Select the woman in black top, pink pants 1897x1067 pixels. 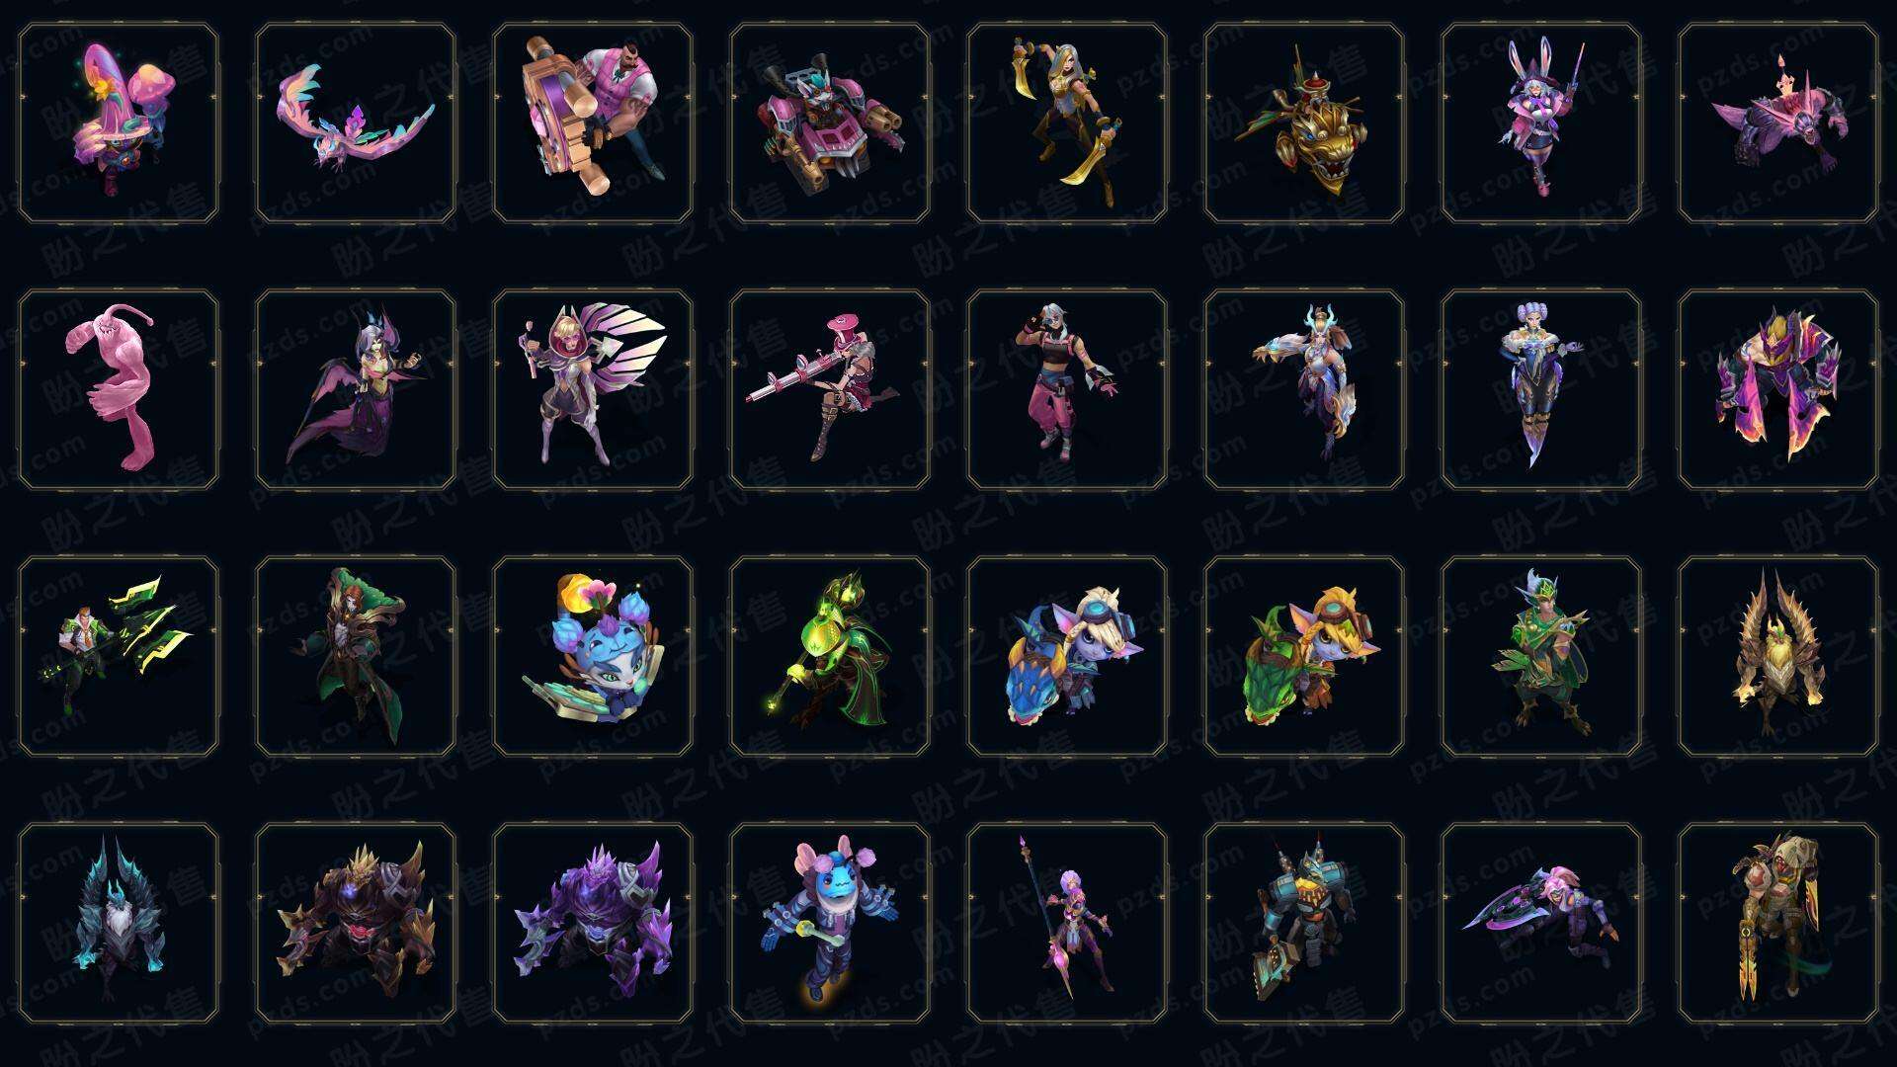pos(1067,389)
